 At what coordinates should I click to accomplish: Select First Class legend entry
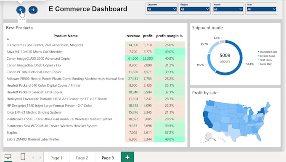point(265,60)
